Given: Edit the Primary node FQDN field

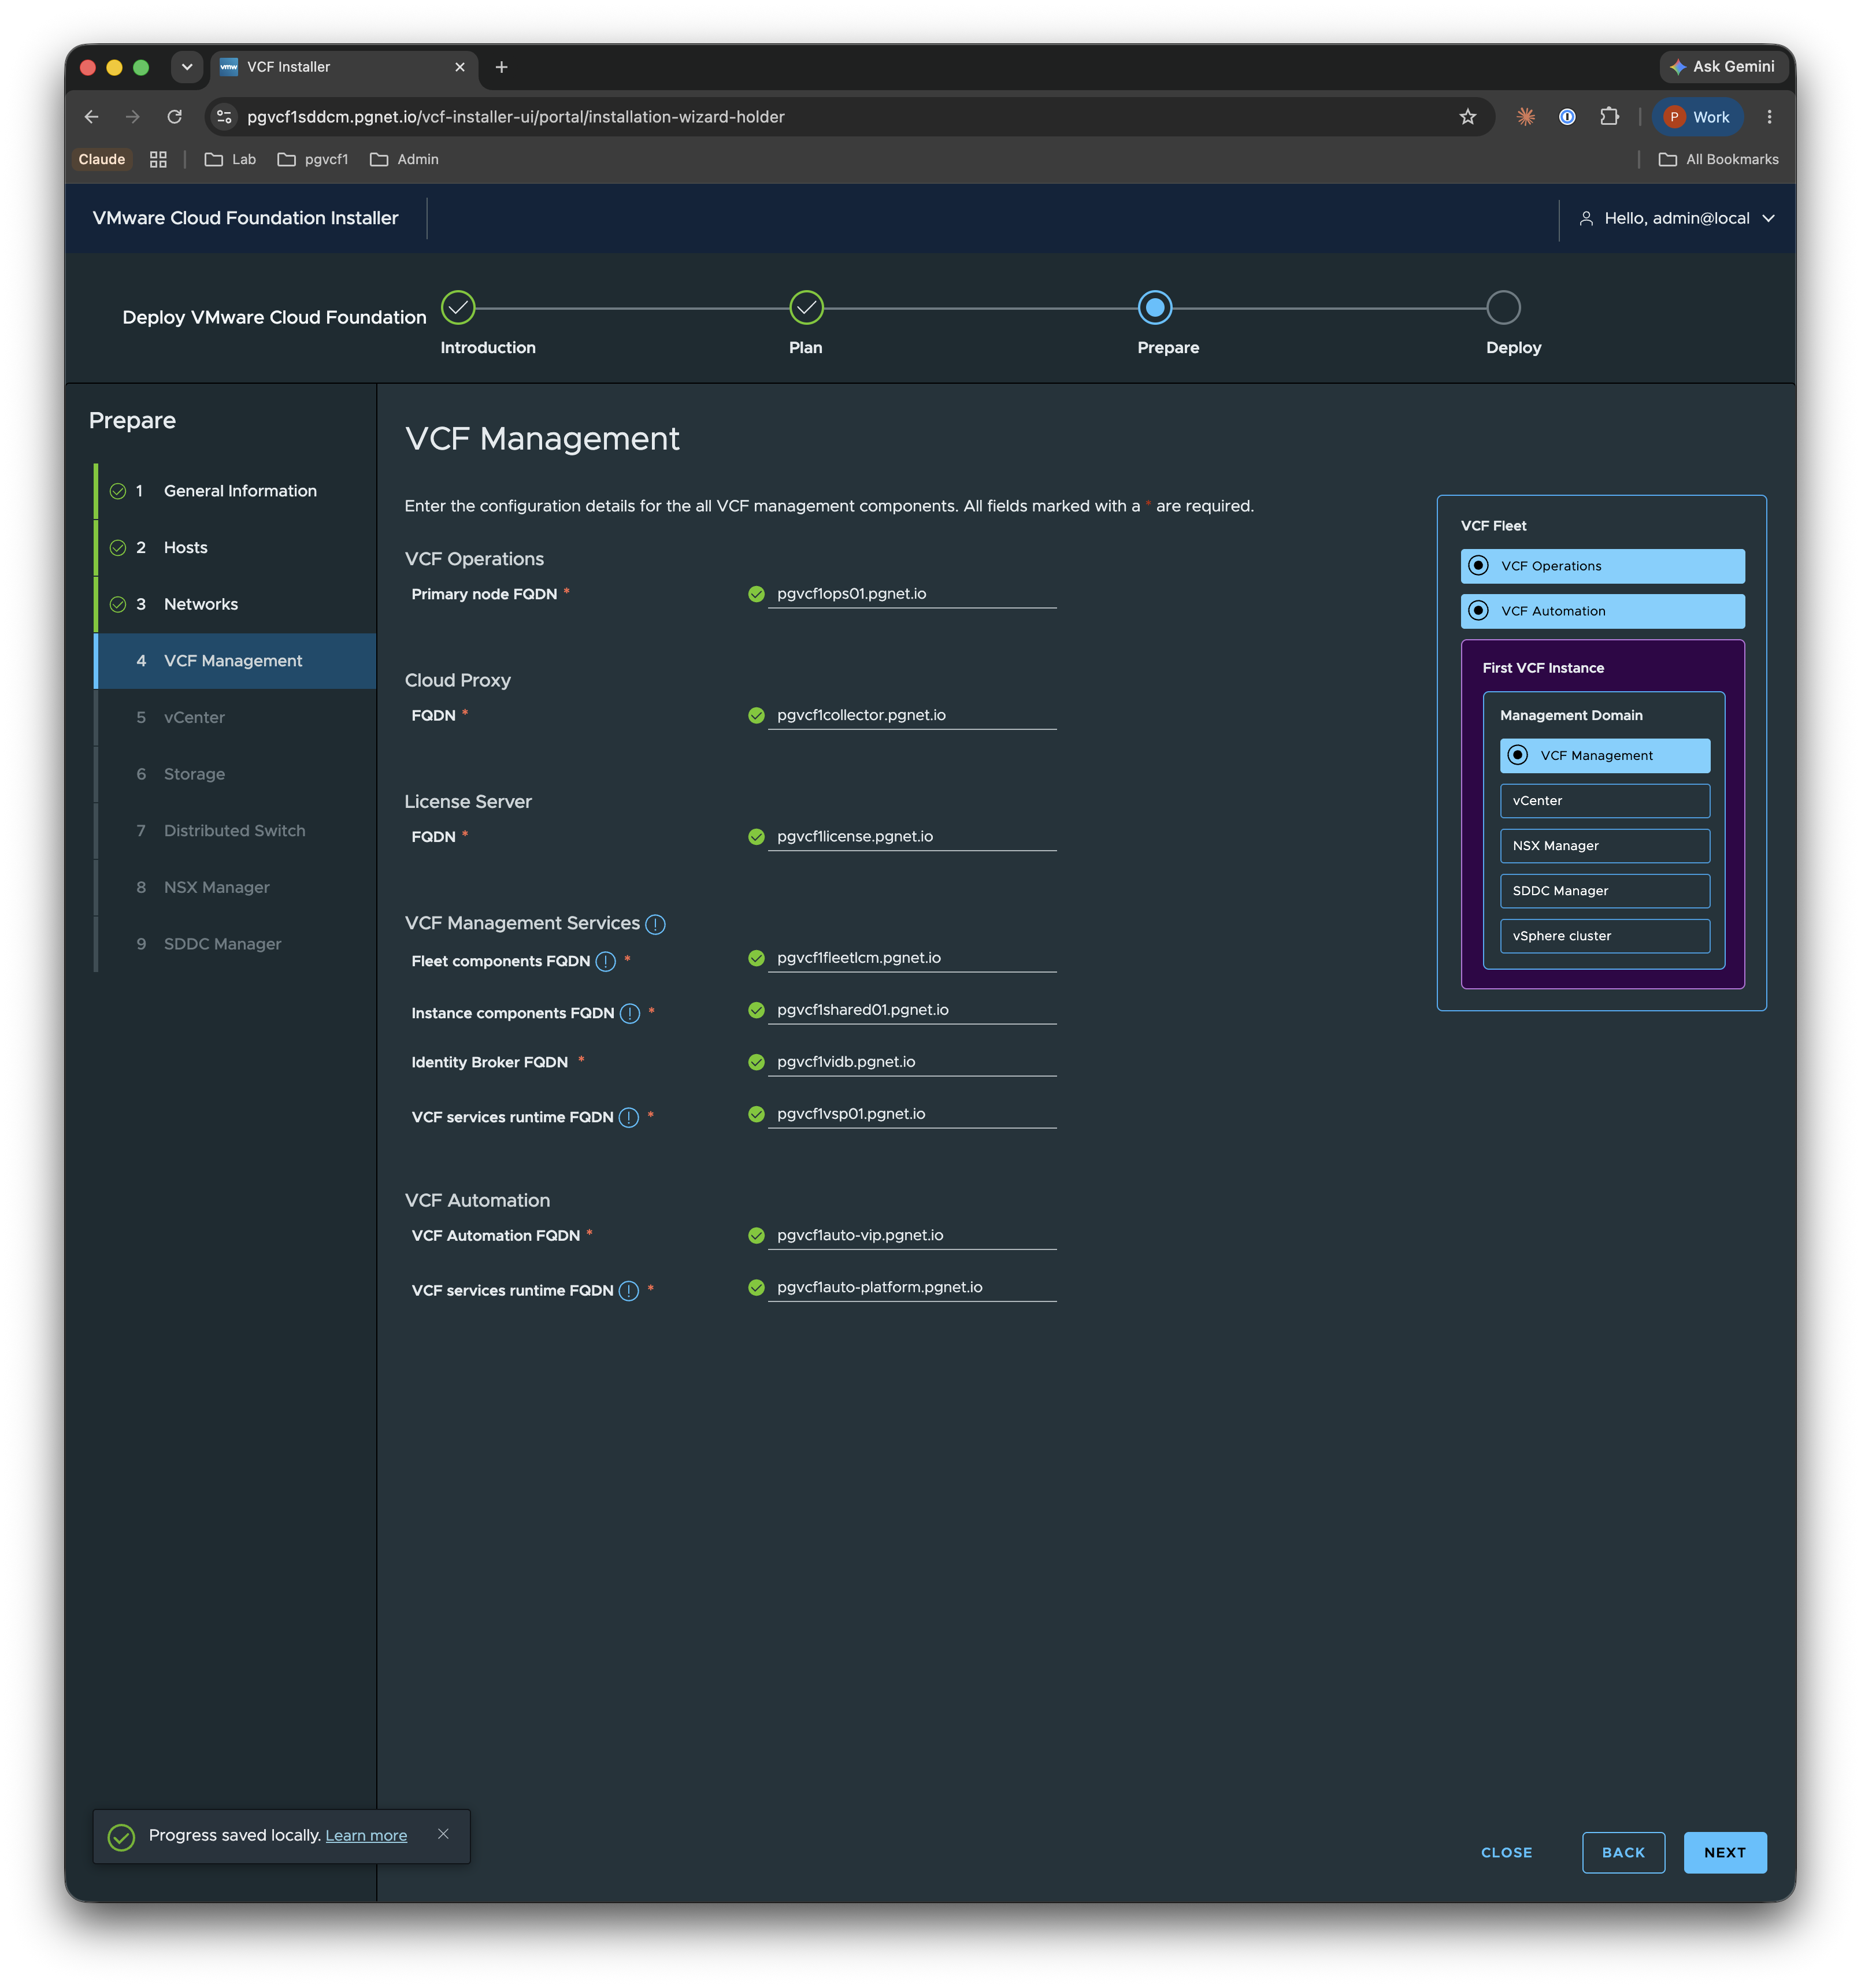Looking at the screenshot, I should 911,594.
